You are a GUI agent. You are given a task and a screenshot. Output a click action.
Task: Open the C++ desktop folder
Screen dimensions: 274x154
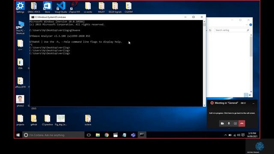point(20,45)
